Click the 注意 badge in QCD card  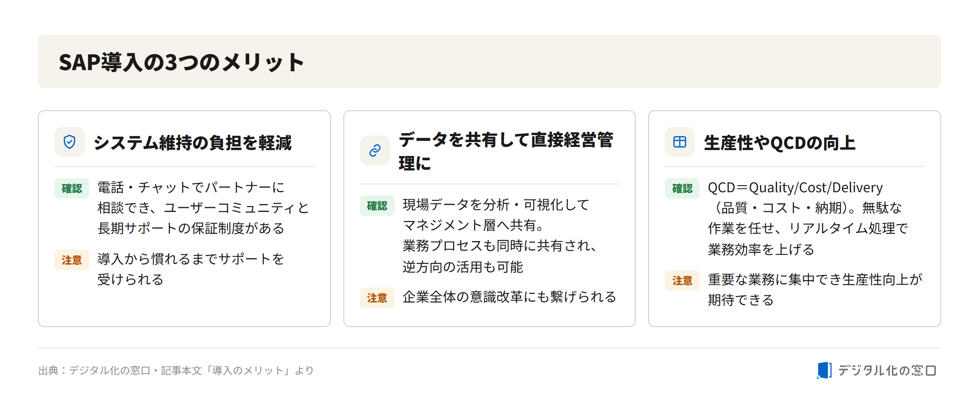coord(682,280)
